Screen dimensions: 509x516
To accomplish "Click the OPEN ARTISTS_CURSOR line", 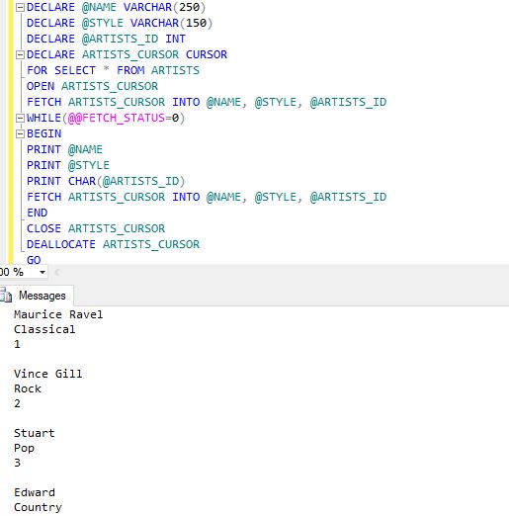I will 92,86.
